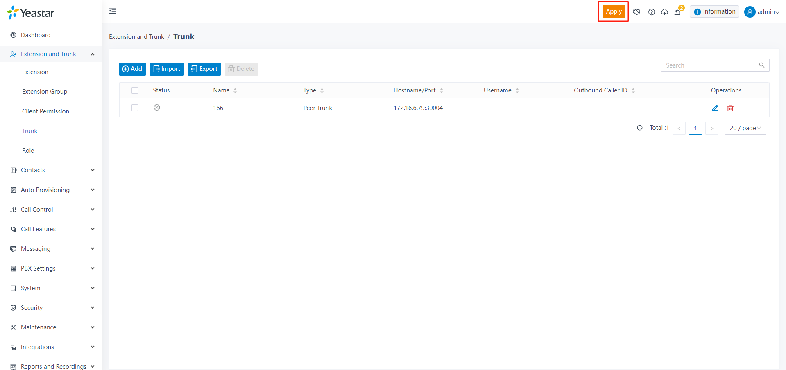This screenshot has width=786, height=370.
Task: Open the help question mark icon
Action: (x=652, y=12)
